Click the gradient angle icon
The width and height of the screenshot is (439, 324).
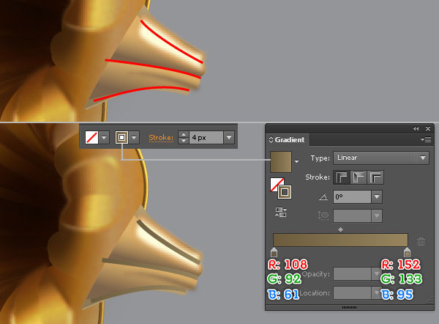pyautogui.click(x=323, y=197)
